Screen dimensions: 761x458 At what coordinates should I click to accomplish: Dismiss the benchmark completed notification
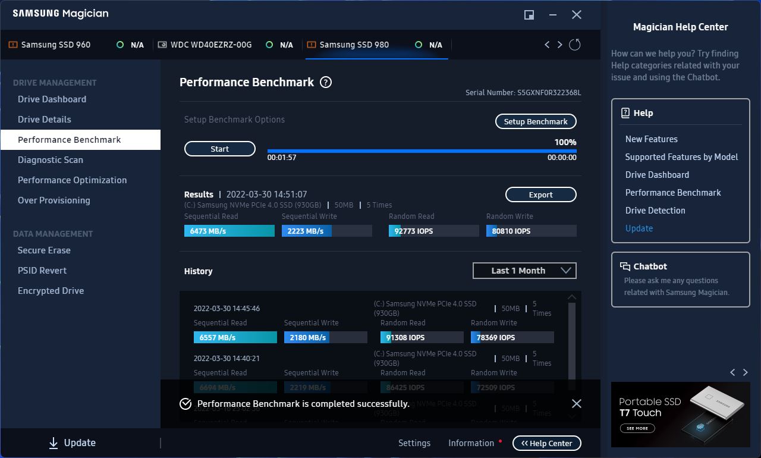point(577,404)
